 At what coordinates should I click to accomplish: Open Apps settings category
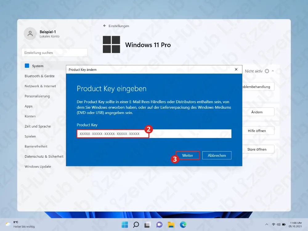coord(28,106)
